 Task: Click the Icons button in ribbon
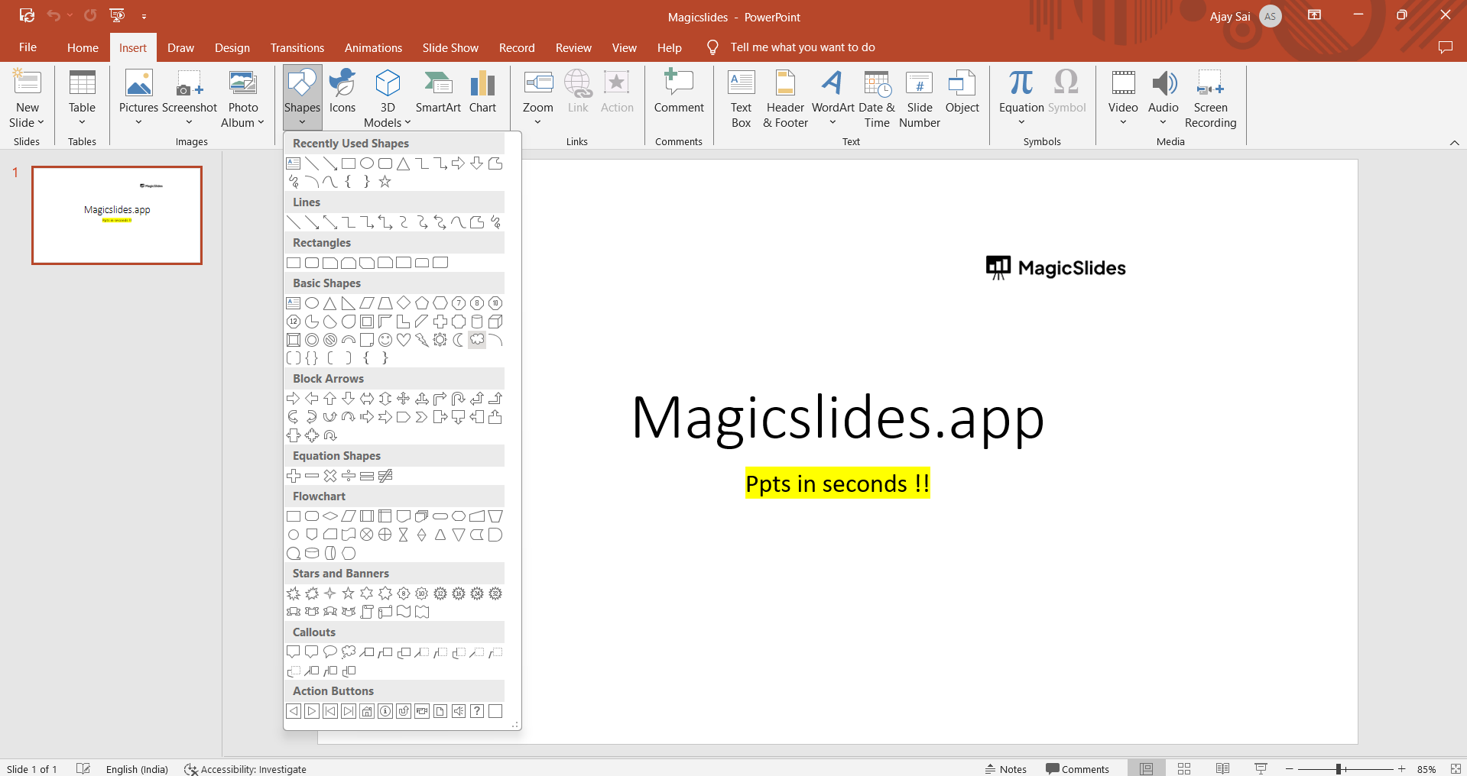[x=342, y=92]
